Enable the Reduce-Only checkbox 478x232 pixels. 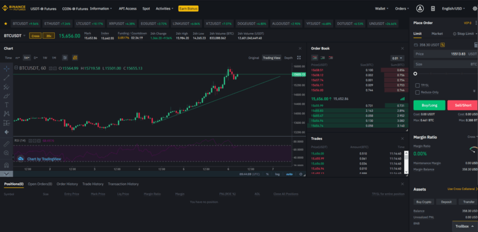pos(417,92)
